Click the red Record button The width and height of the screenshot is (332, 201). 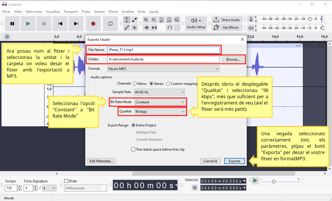93,24
